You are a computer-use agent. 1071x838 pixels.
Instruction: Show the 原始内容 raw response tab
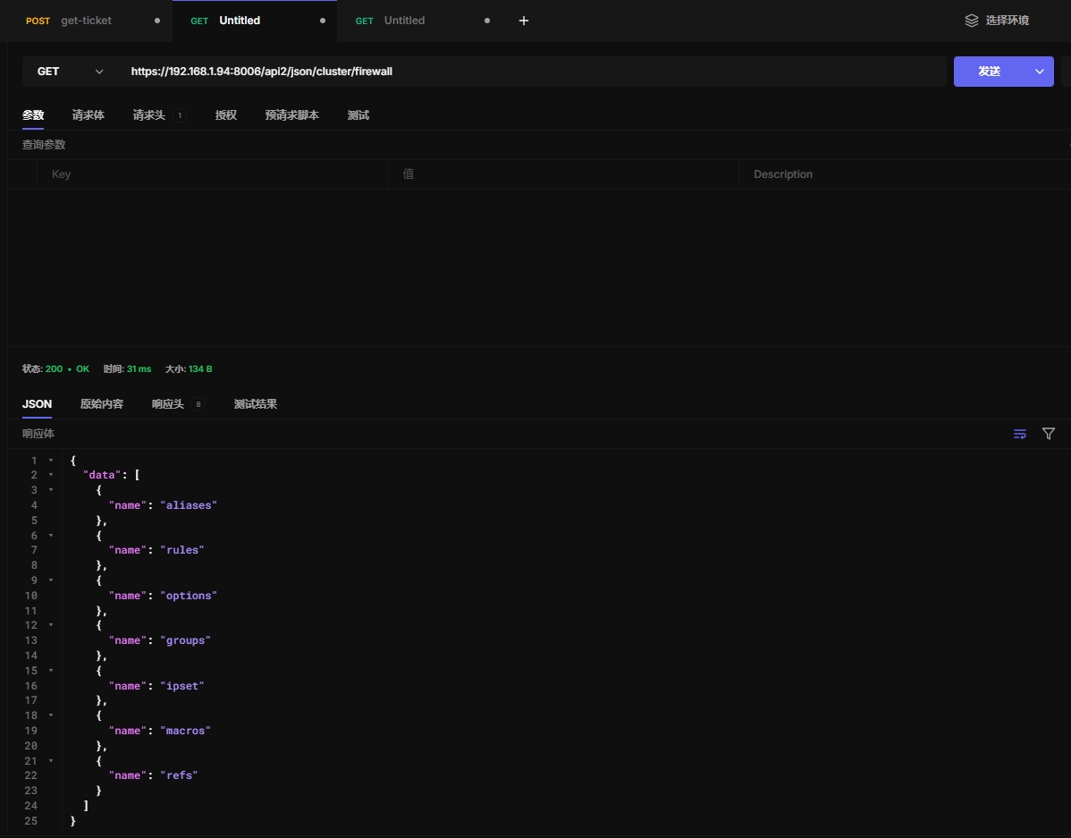102,404
